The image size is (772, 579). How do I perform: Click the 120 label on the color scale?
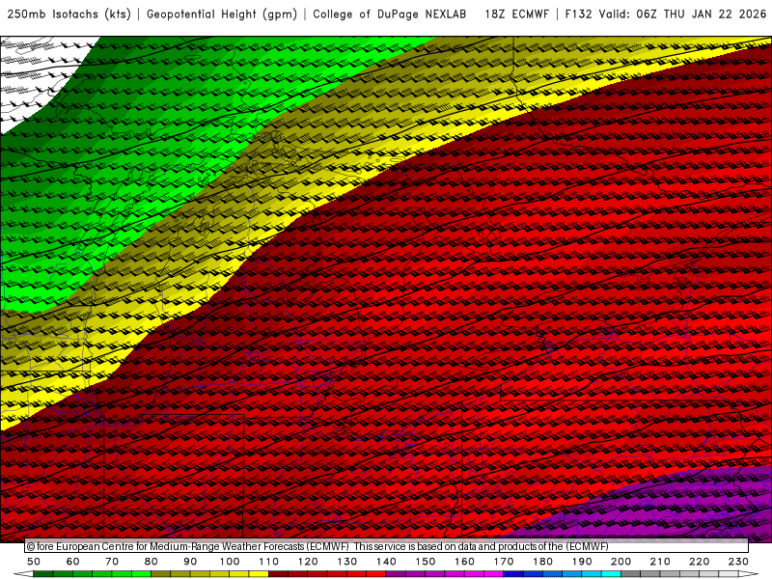(308, 562)
